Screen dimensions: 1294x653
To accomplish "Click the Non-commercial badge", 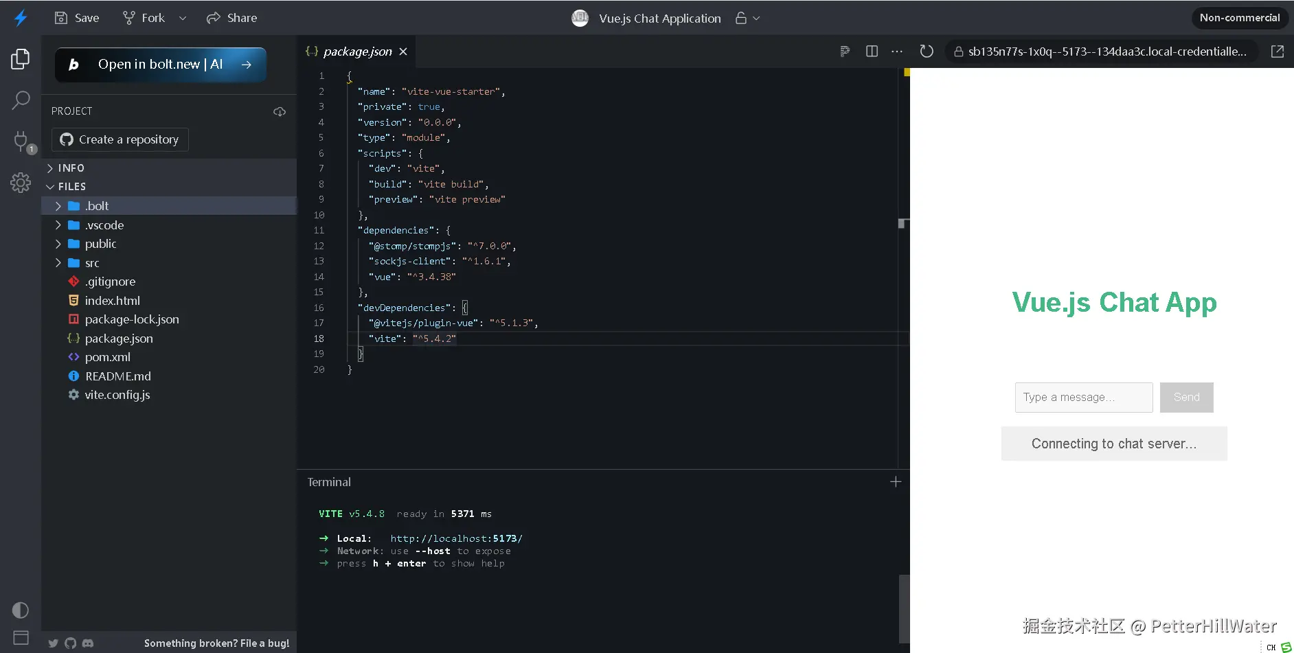I will 1240,18.
